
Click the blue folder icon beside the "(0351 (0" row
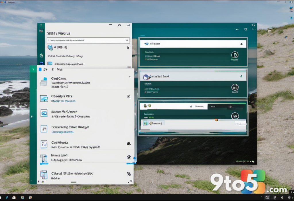click(x=50, y=48)
